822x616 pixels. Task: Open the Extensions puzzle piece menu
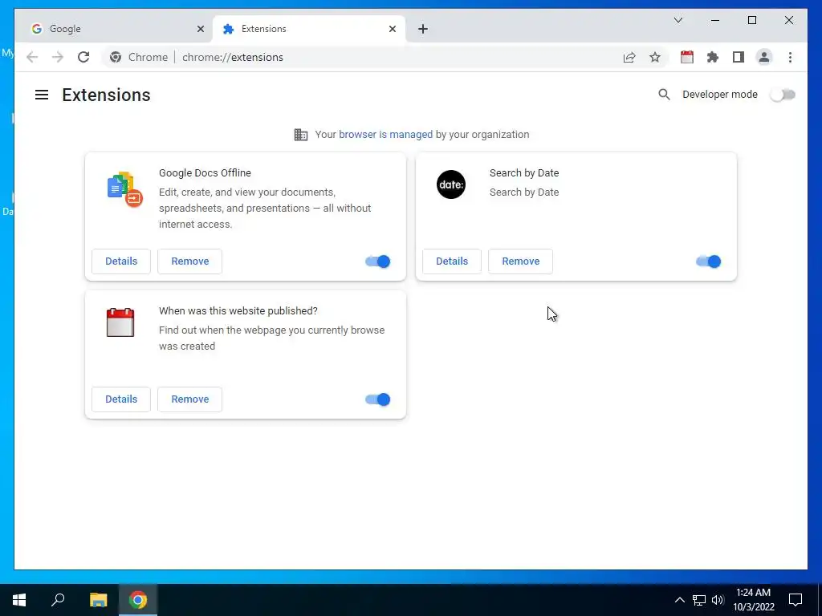point(713,57)
